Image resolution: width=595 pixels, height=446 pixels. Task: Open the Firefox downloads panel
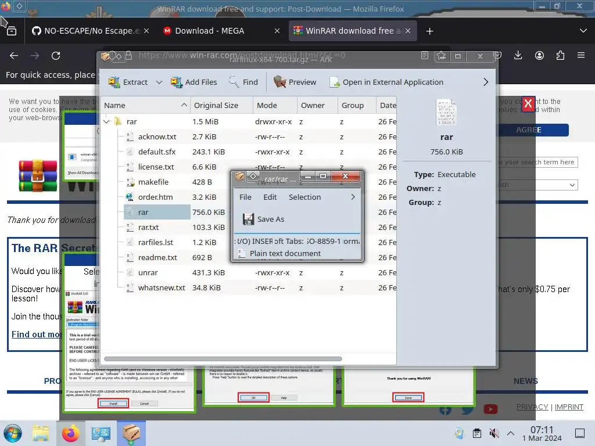pyautogui.click(x=518, y=56)
